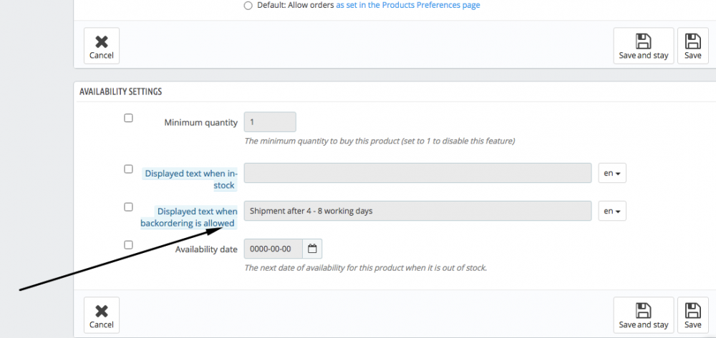Enable the Minimum quantity checkbox
This screenshot has width=716, height=338.
128,118
